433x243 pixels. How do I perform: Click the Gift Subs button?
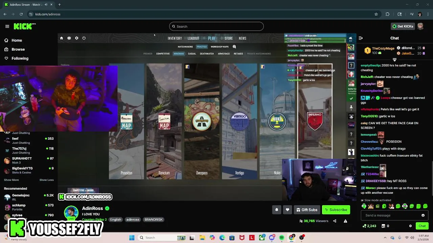(x=307, y=210)
